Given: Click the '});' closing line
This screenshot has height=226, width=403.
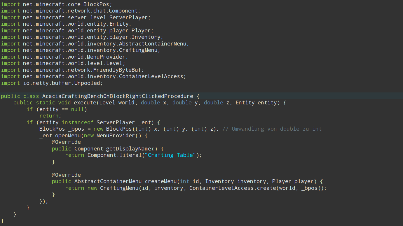Looking at the screenshot, I should click(x=44, y=201).
